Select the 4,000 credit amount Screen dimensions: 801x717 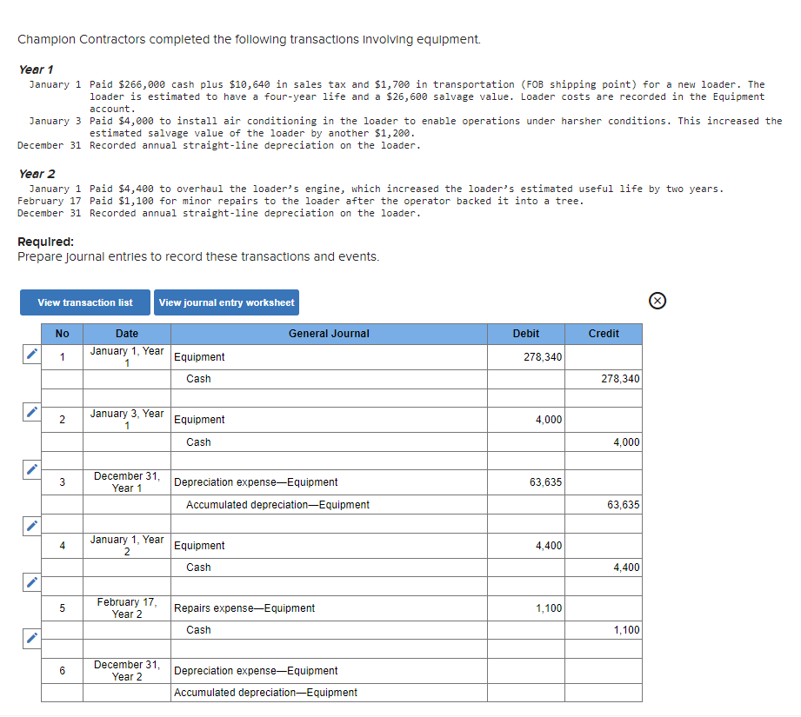(x=604, y=442)
